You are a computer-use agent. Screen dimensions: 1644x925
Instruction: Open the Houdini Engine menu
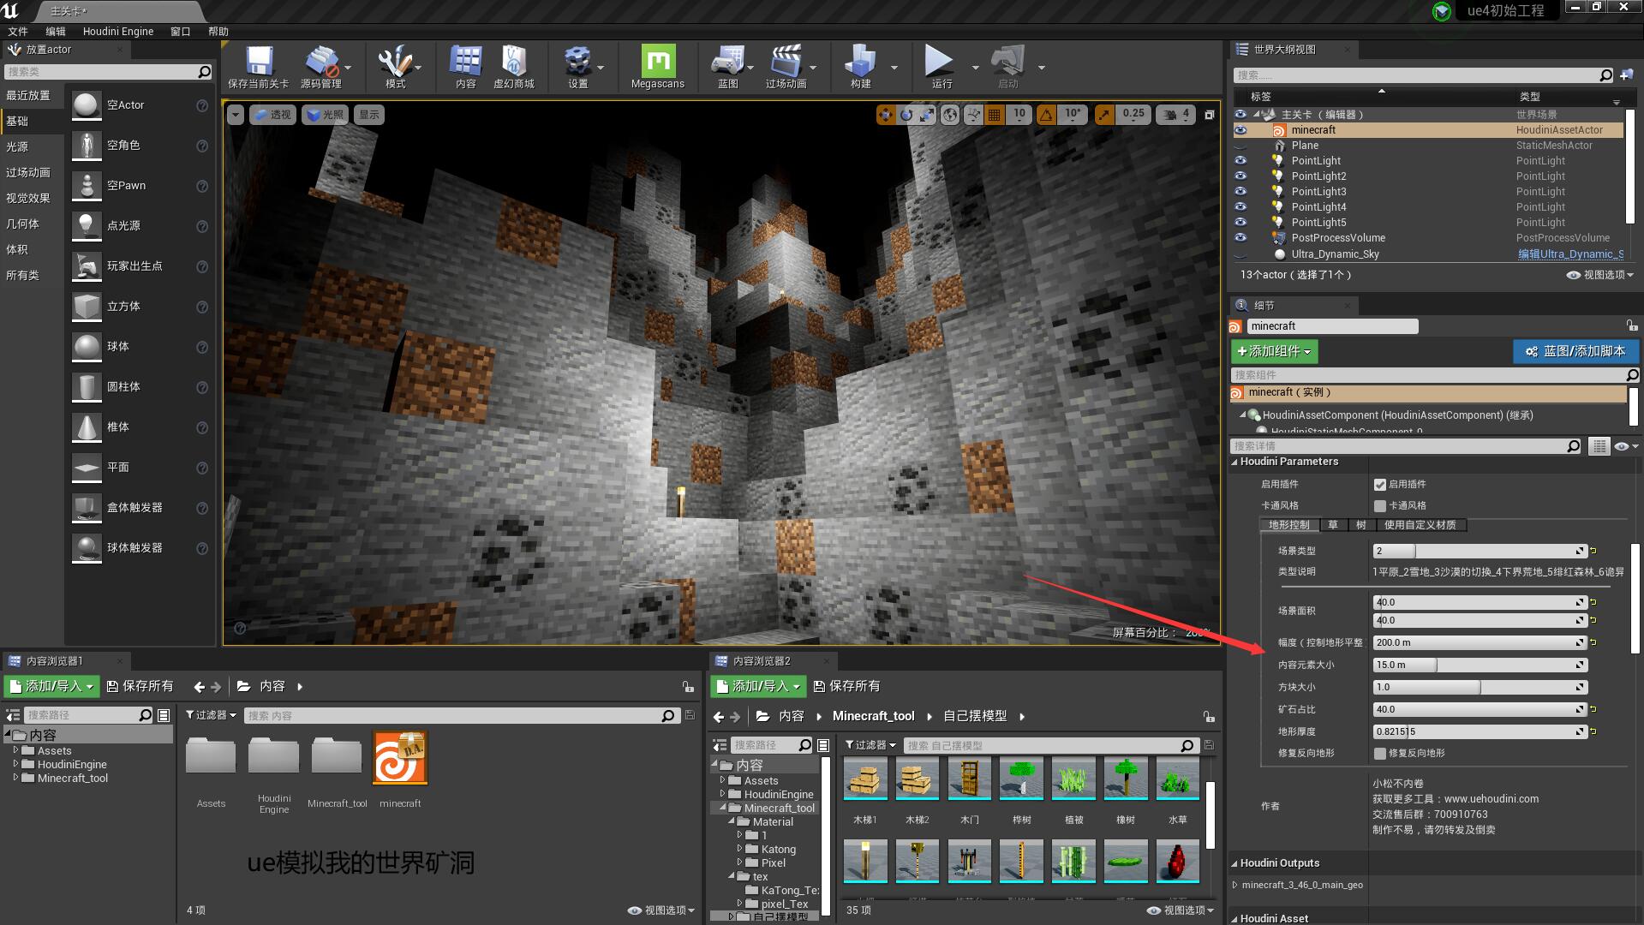tap(118, 32)
